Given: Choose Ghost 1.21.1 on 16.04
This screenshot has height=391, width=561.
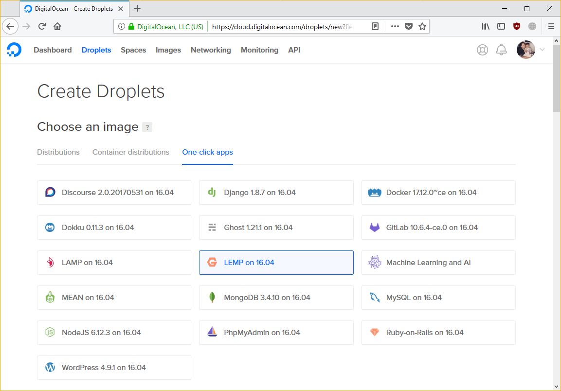Looking at the screenshot, I should 276,228.
